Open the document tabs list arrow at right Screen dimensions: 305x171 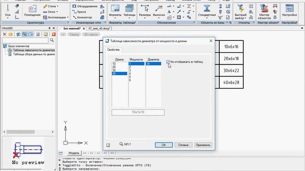[302, 28]
